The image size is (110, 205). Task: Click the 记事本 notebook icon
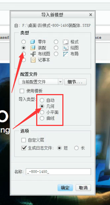click(33, 60)
